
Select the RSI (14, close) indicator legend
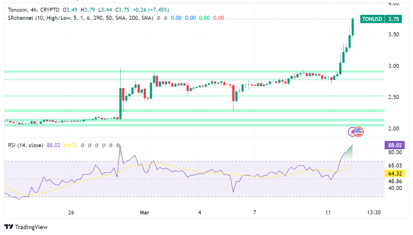[x=25, y=145]
